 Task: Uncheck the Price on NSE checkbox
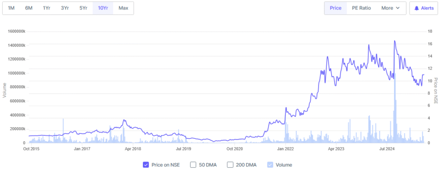coord(146,165)
